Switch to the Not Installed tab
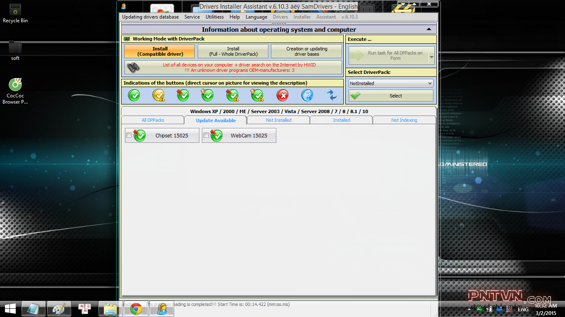This screenshot has height=317, width=565. click(278, 120)
